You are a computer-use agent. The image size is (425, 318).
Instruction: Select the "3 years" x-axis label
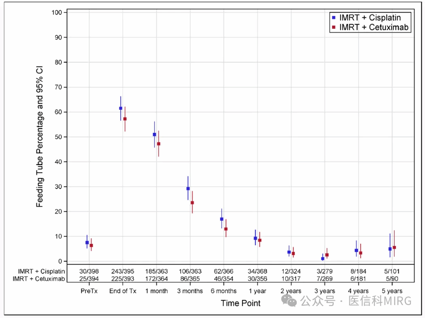[x=325, y=291]
